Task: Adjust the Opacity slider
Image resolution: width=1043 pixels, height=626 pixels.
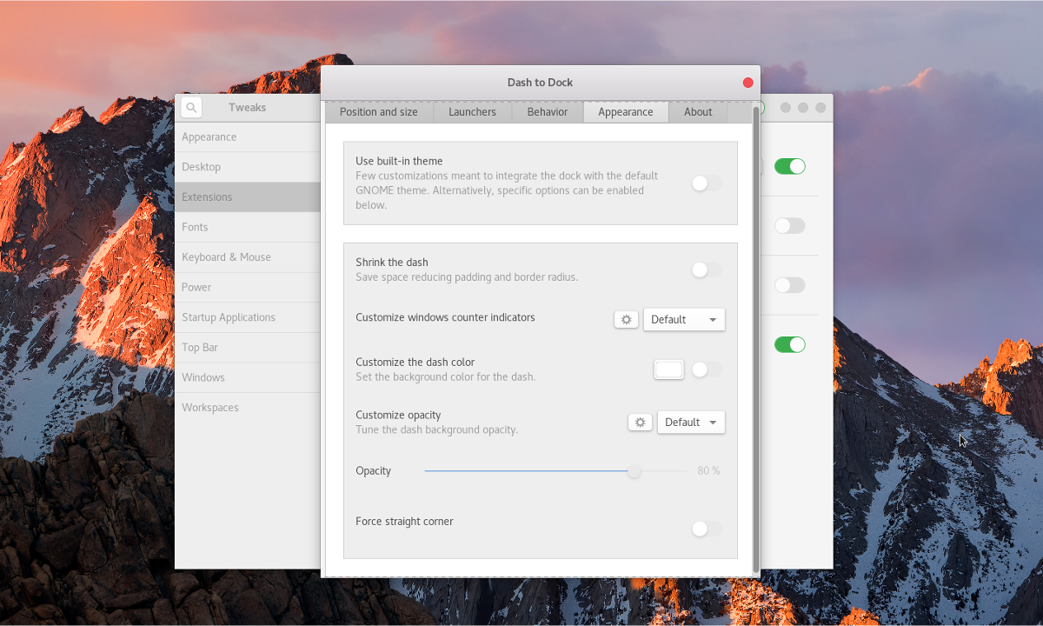Action: click(634, 470)
